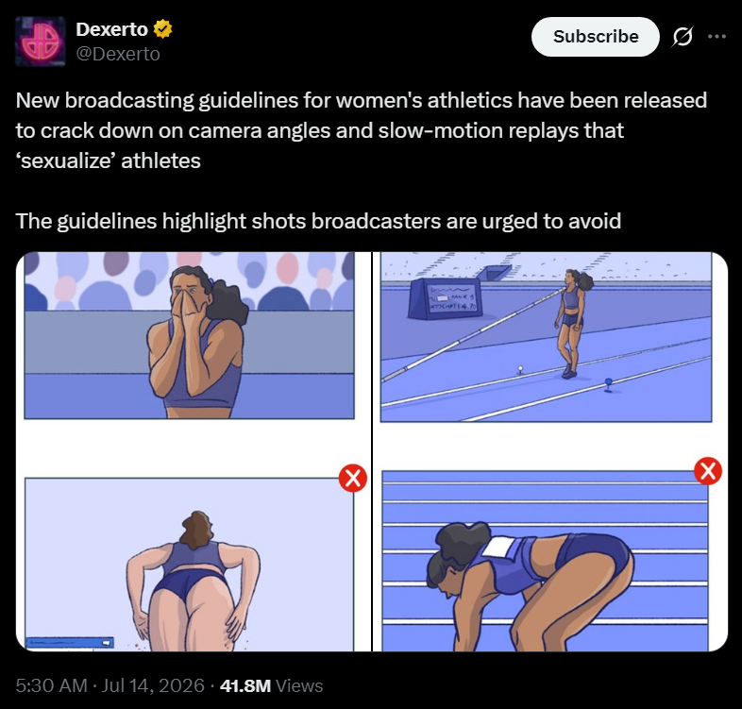Open the three-dot more options menu
The height and width of the screenshot is (709, 742).
(x=717, y=37)
